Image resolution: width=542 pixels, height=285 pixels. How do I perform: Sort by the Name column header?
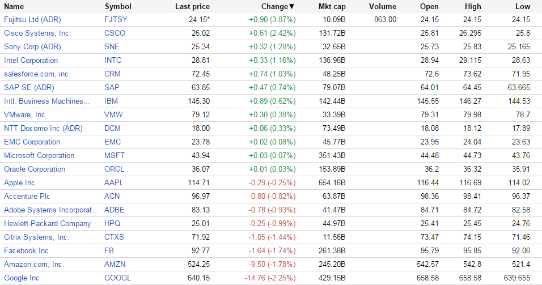pos(14,7)
